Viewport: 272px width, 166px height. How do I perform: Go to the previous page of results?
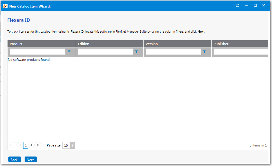(20, 145)
